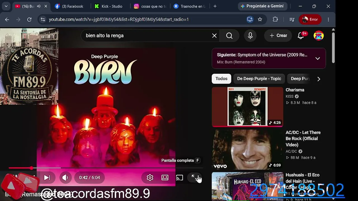This screenshot has height=201, width=358.
Task: Visit the AC/DC channel name
Action: (x=291, y=151)
